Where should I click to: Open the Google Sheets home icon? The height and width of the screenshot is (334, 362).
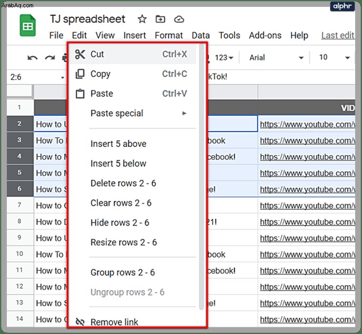(x=28, y=25)
